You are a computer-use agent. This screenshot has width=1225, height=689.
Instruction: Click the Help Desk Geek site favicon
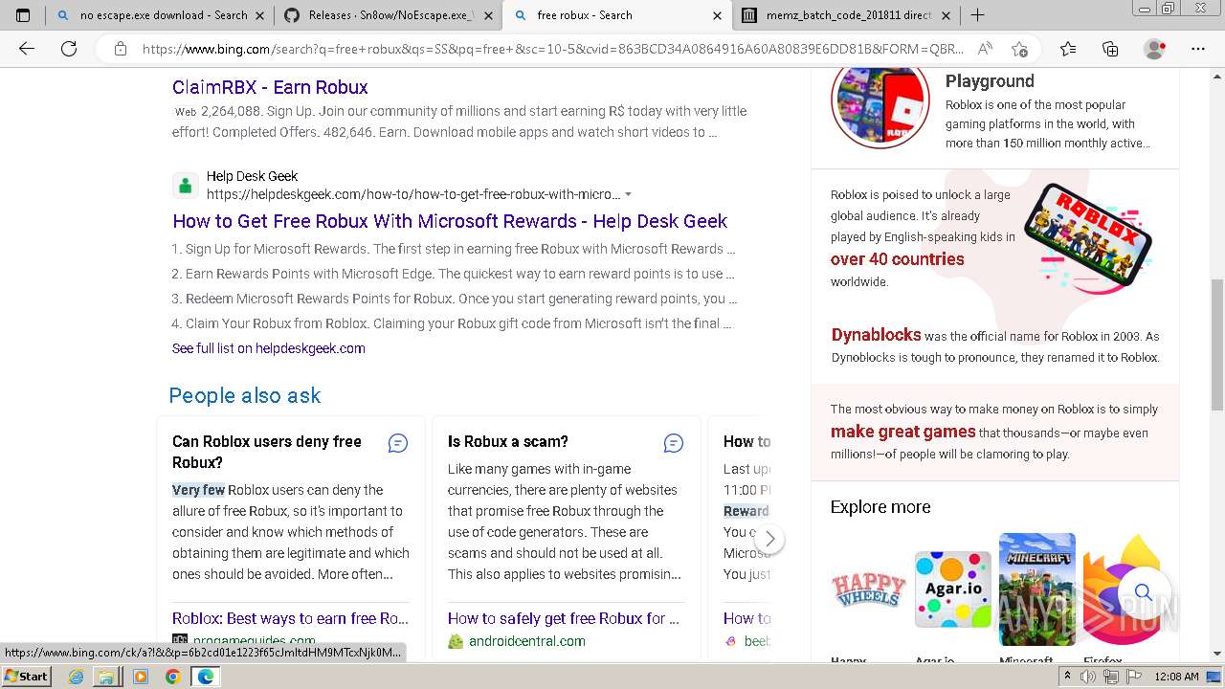(x=185, y=186)
